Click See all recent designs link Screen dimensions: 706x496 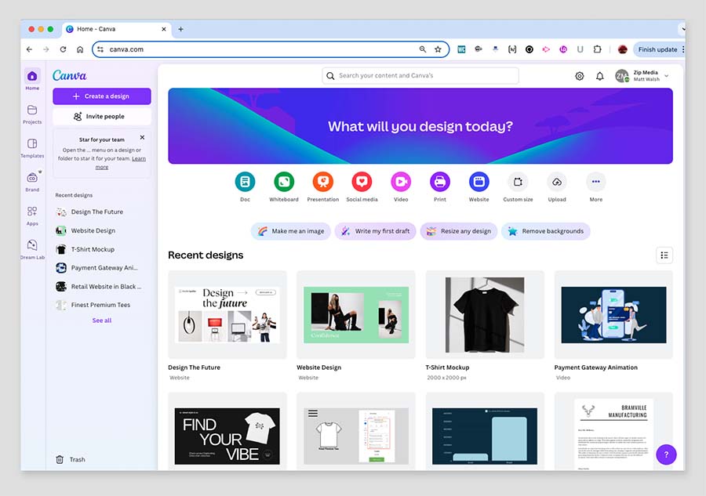pyautogui.click(x=102, y=320)
